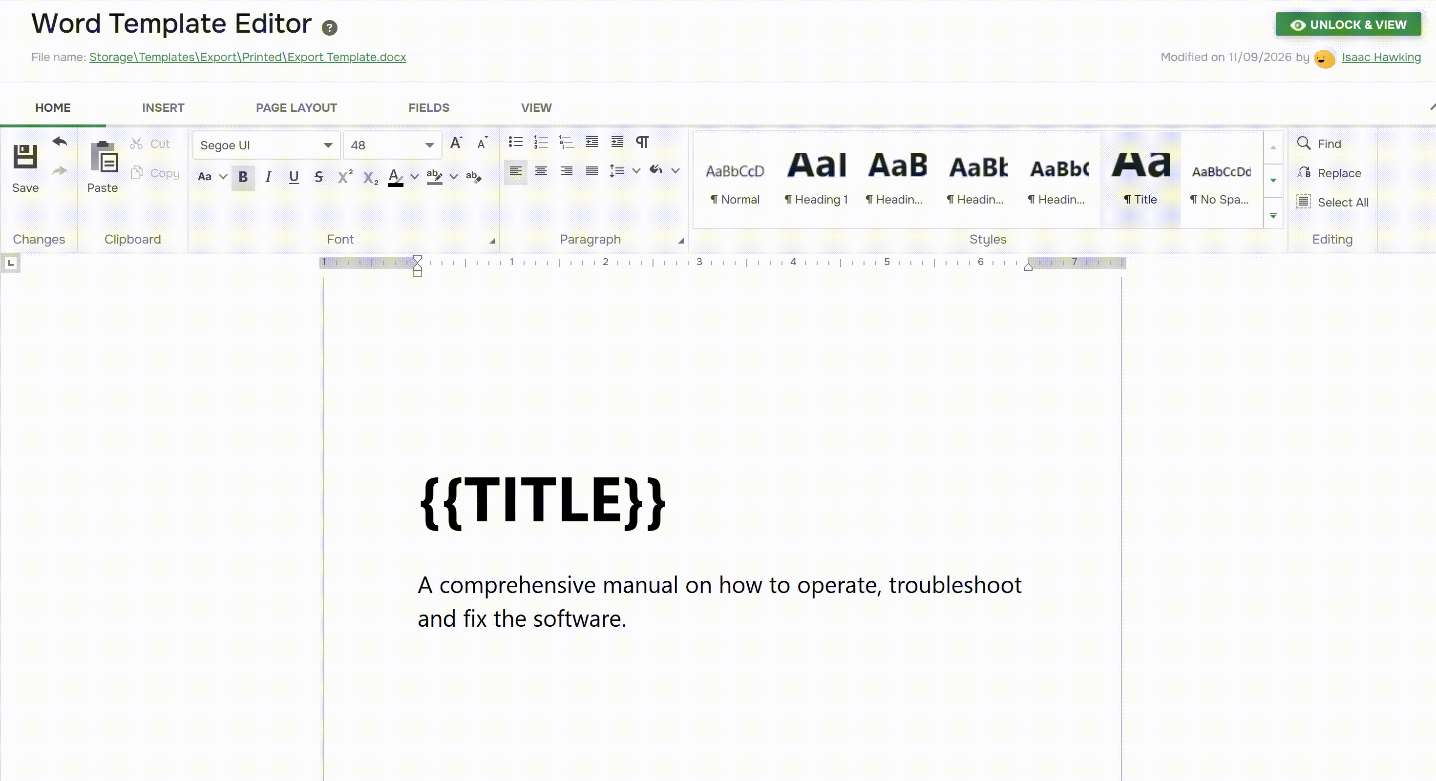Insert a multilevel list
Viewport: 1436px width, 781px height.
tap(566, 142)
